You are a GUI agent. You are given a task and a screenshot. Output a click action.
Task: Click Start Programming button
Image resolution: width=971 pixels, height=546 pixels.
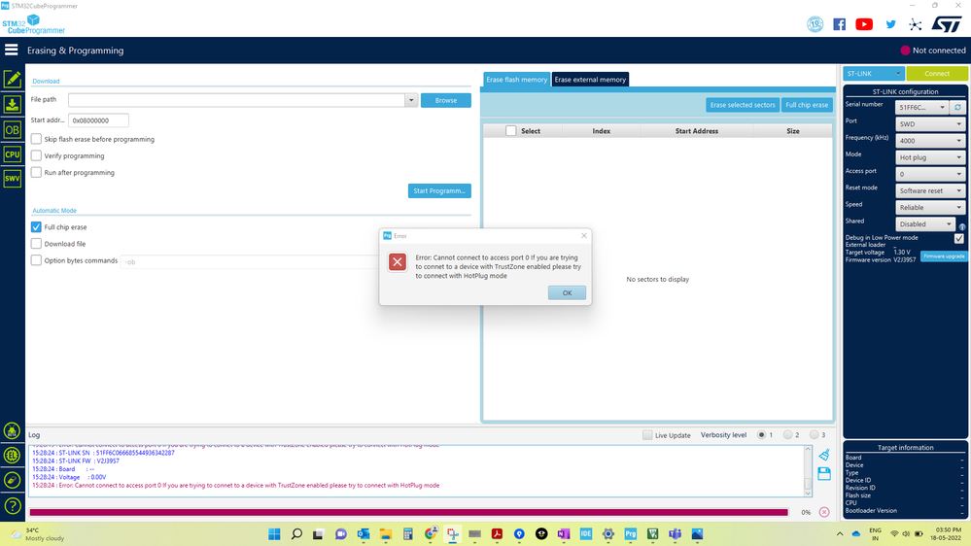pos(439,190)
